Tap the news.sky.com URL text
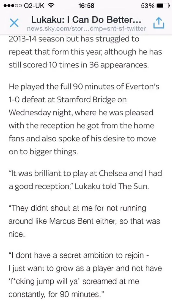 (x=86, y=28)
